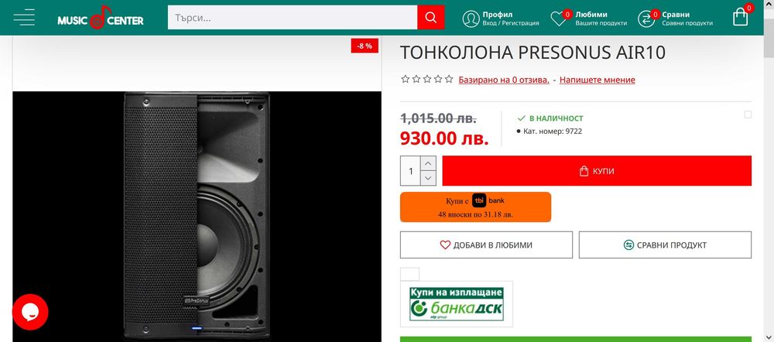774x342 pixels.
Task: Open the shopping bag cart icon
Action: tap(740, 17)
